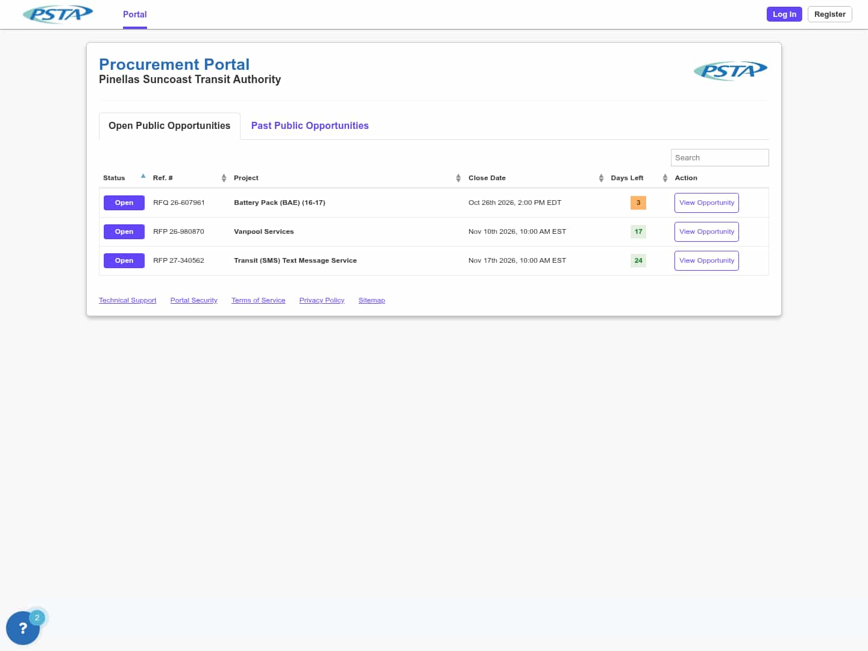Image resolution: width=868 pixels, height=651 pixels.
Task: Click the green 24 days left badge
Action: [638, 260]
